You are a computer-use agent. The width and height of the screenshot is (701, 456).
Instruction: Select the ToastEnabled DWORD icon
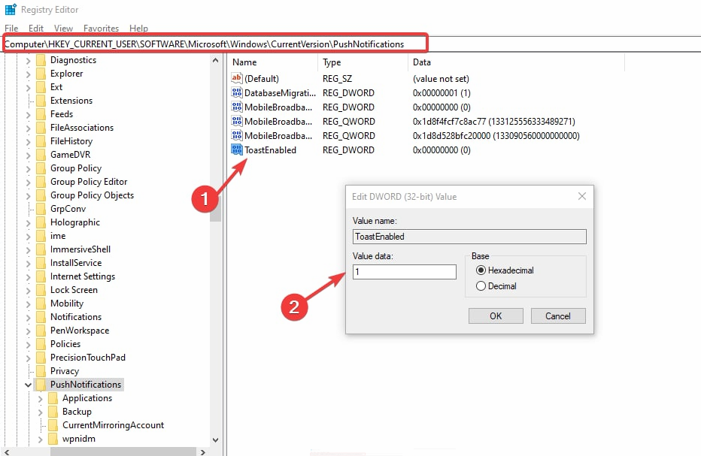coord(236,149)
